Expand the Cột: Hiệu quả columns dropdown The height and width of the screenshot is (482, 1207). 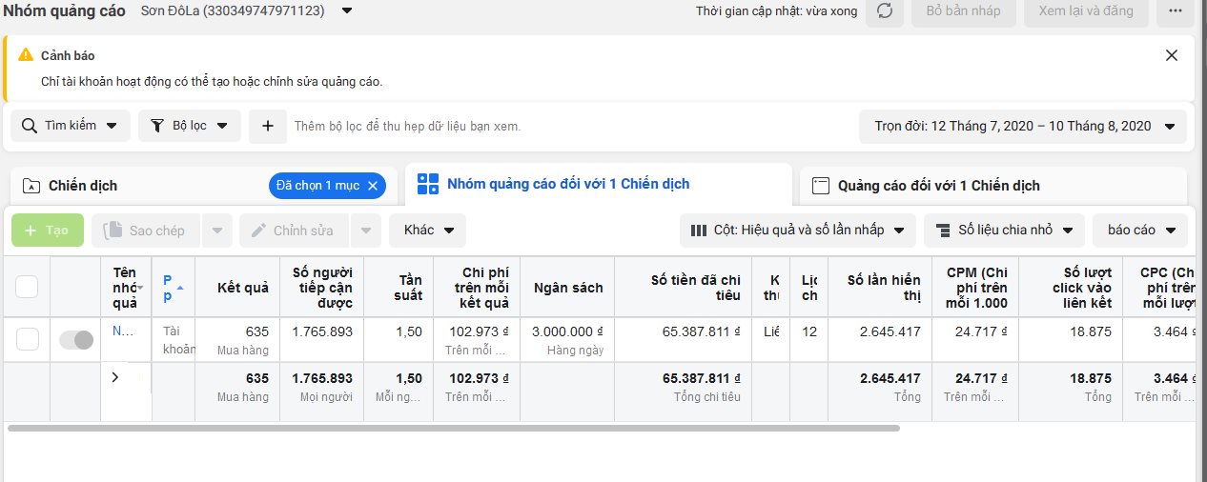[797, 231]
